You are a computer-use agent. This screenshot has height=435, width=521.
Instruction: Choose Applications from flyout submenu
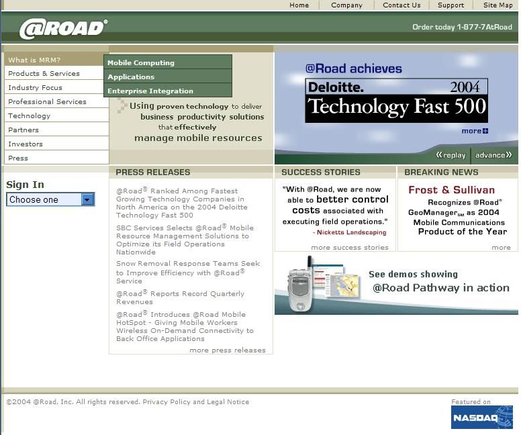tap(168, 77)
